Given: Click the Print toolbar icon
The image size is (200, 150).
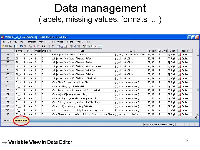Looking at the screenshot, I should coord(11,46).
